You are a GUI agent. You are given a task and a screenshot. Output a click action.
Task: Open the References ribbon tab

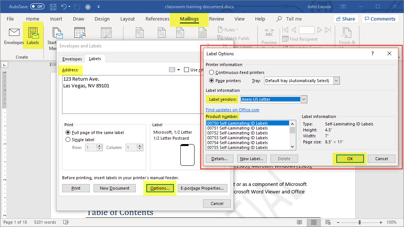pos(157,19)
